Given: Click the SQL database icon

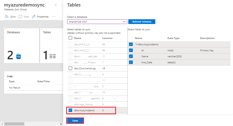Looking at the screenshot, I should 19,56.
